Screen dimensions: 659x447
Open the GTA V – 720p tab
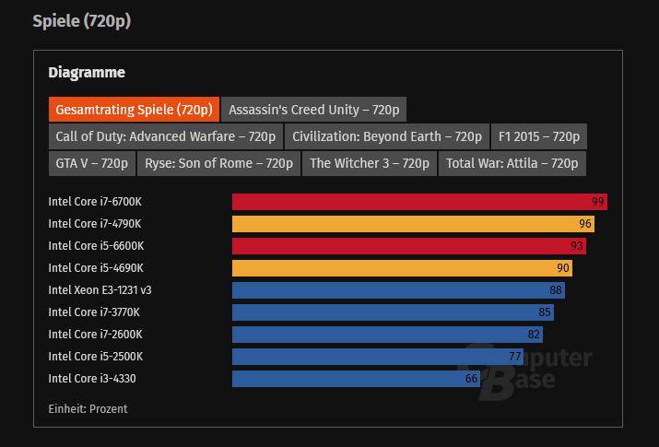[x=91, y=163]
